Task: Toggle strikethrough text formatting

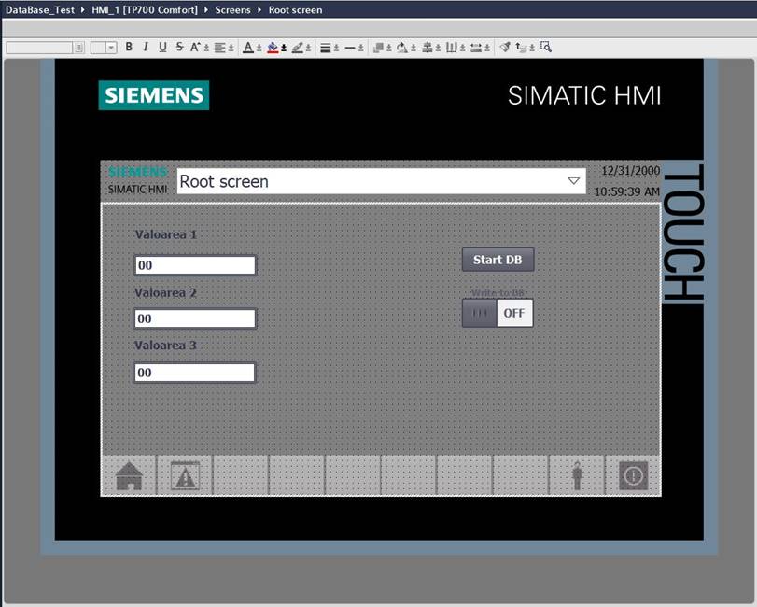Action: 179,47
